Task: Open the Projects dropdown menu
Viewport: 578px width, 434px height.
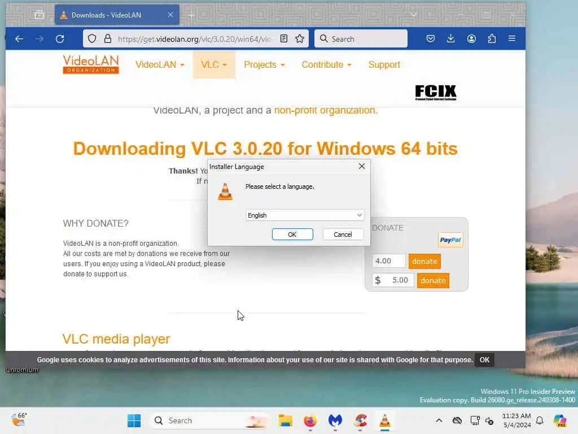Action: [x=264, y=64]
